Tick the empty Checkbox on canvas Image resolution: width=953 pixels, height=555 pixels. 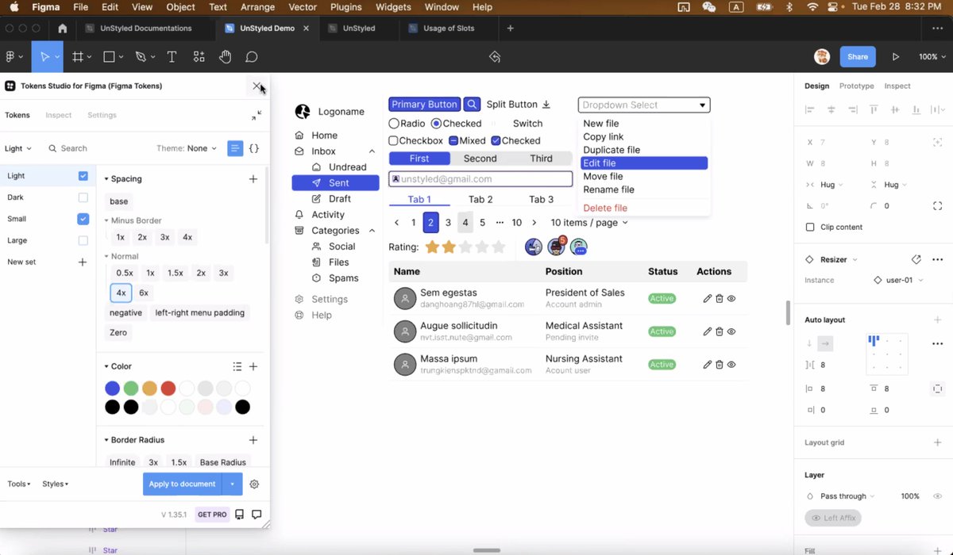(393, 141)
